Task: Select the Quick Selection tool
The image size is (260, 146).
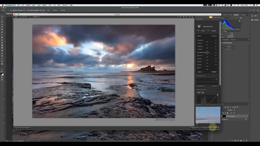Action: point(2,24)
